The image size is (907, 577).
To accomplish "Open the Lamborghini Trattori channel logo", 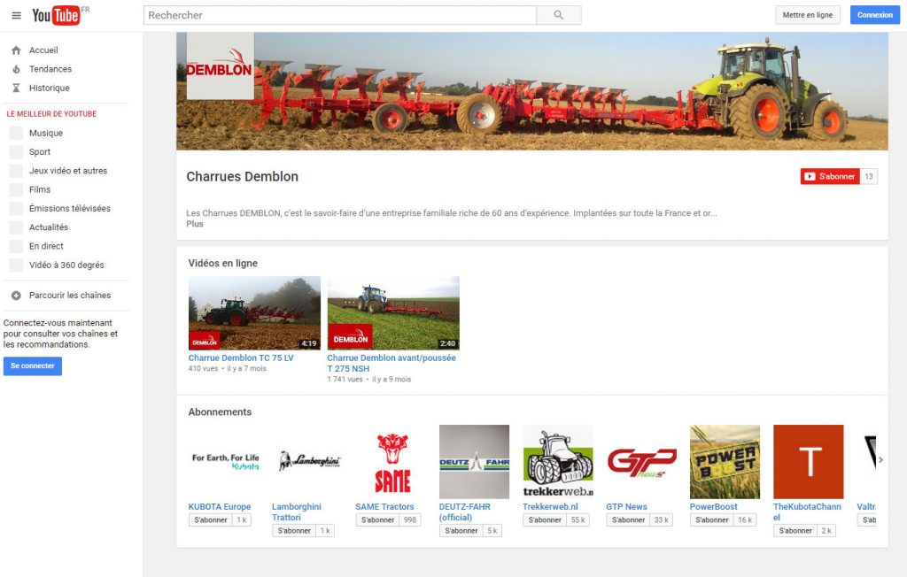I will [x=307, y=461].
